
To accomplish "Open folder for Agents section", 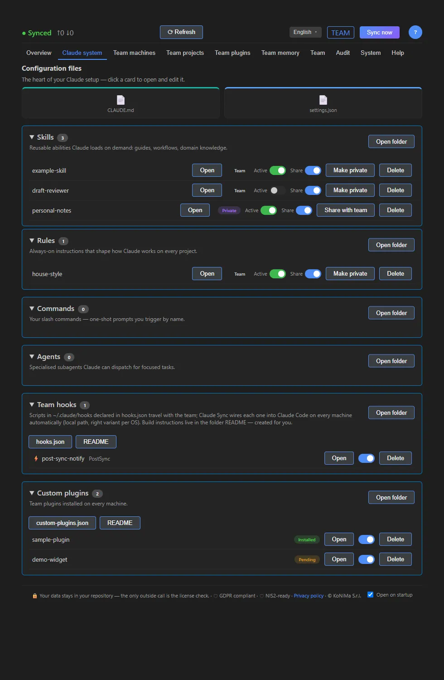I will [x=391, y=361].
